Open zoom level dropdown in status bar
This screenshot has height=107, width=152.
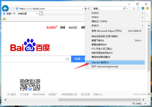pyautogui.click(x=145, y=104)
